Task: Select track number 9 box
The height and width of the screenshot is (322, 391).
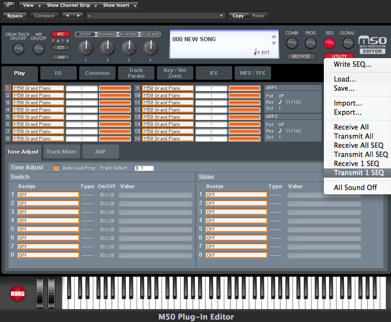Action: point(137,88)
